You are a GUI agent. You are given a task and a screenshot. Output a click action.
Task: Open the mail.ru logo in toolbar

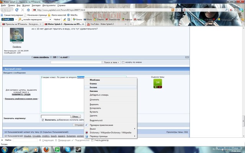click(8, 20)
